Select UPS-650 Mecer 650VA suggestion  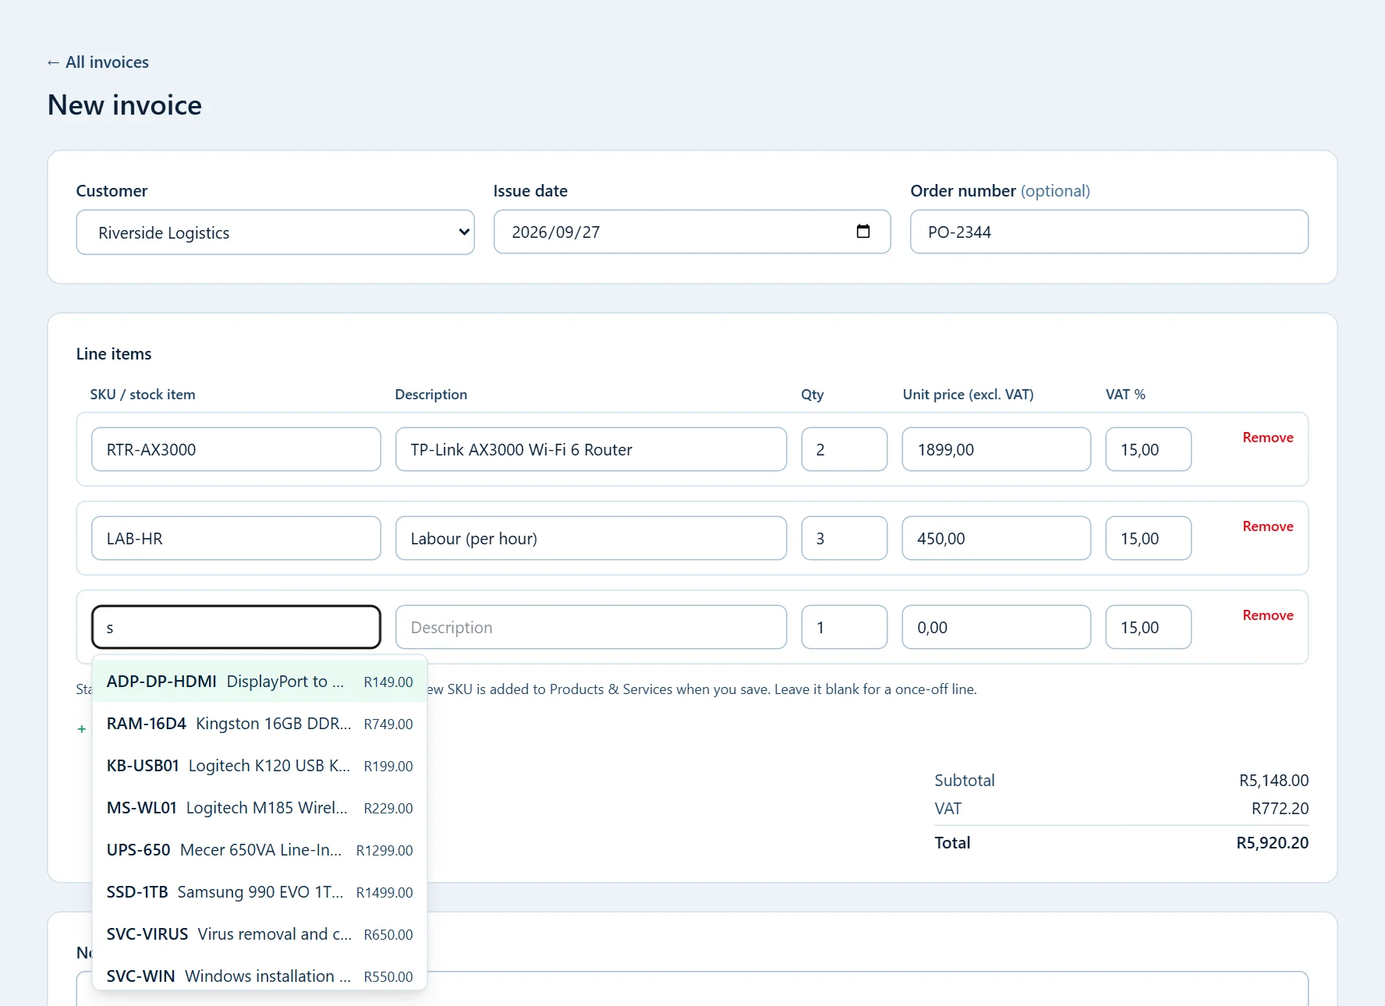[x=260, y=850]
